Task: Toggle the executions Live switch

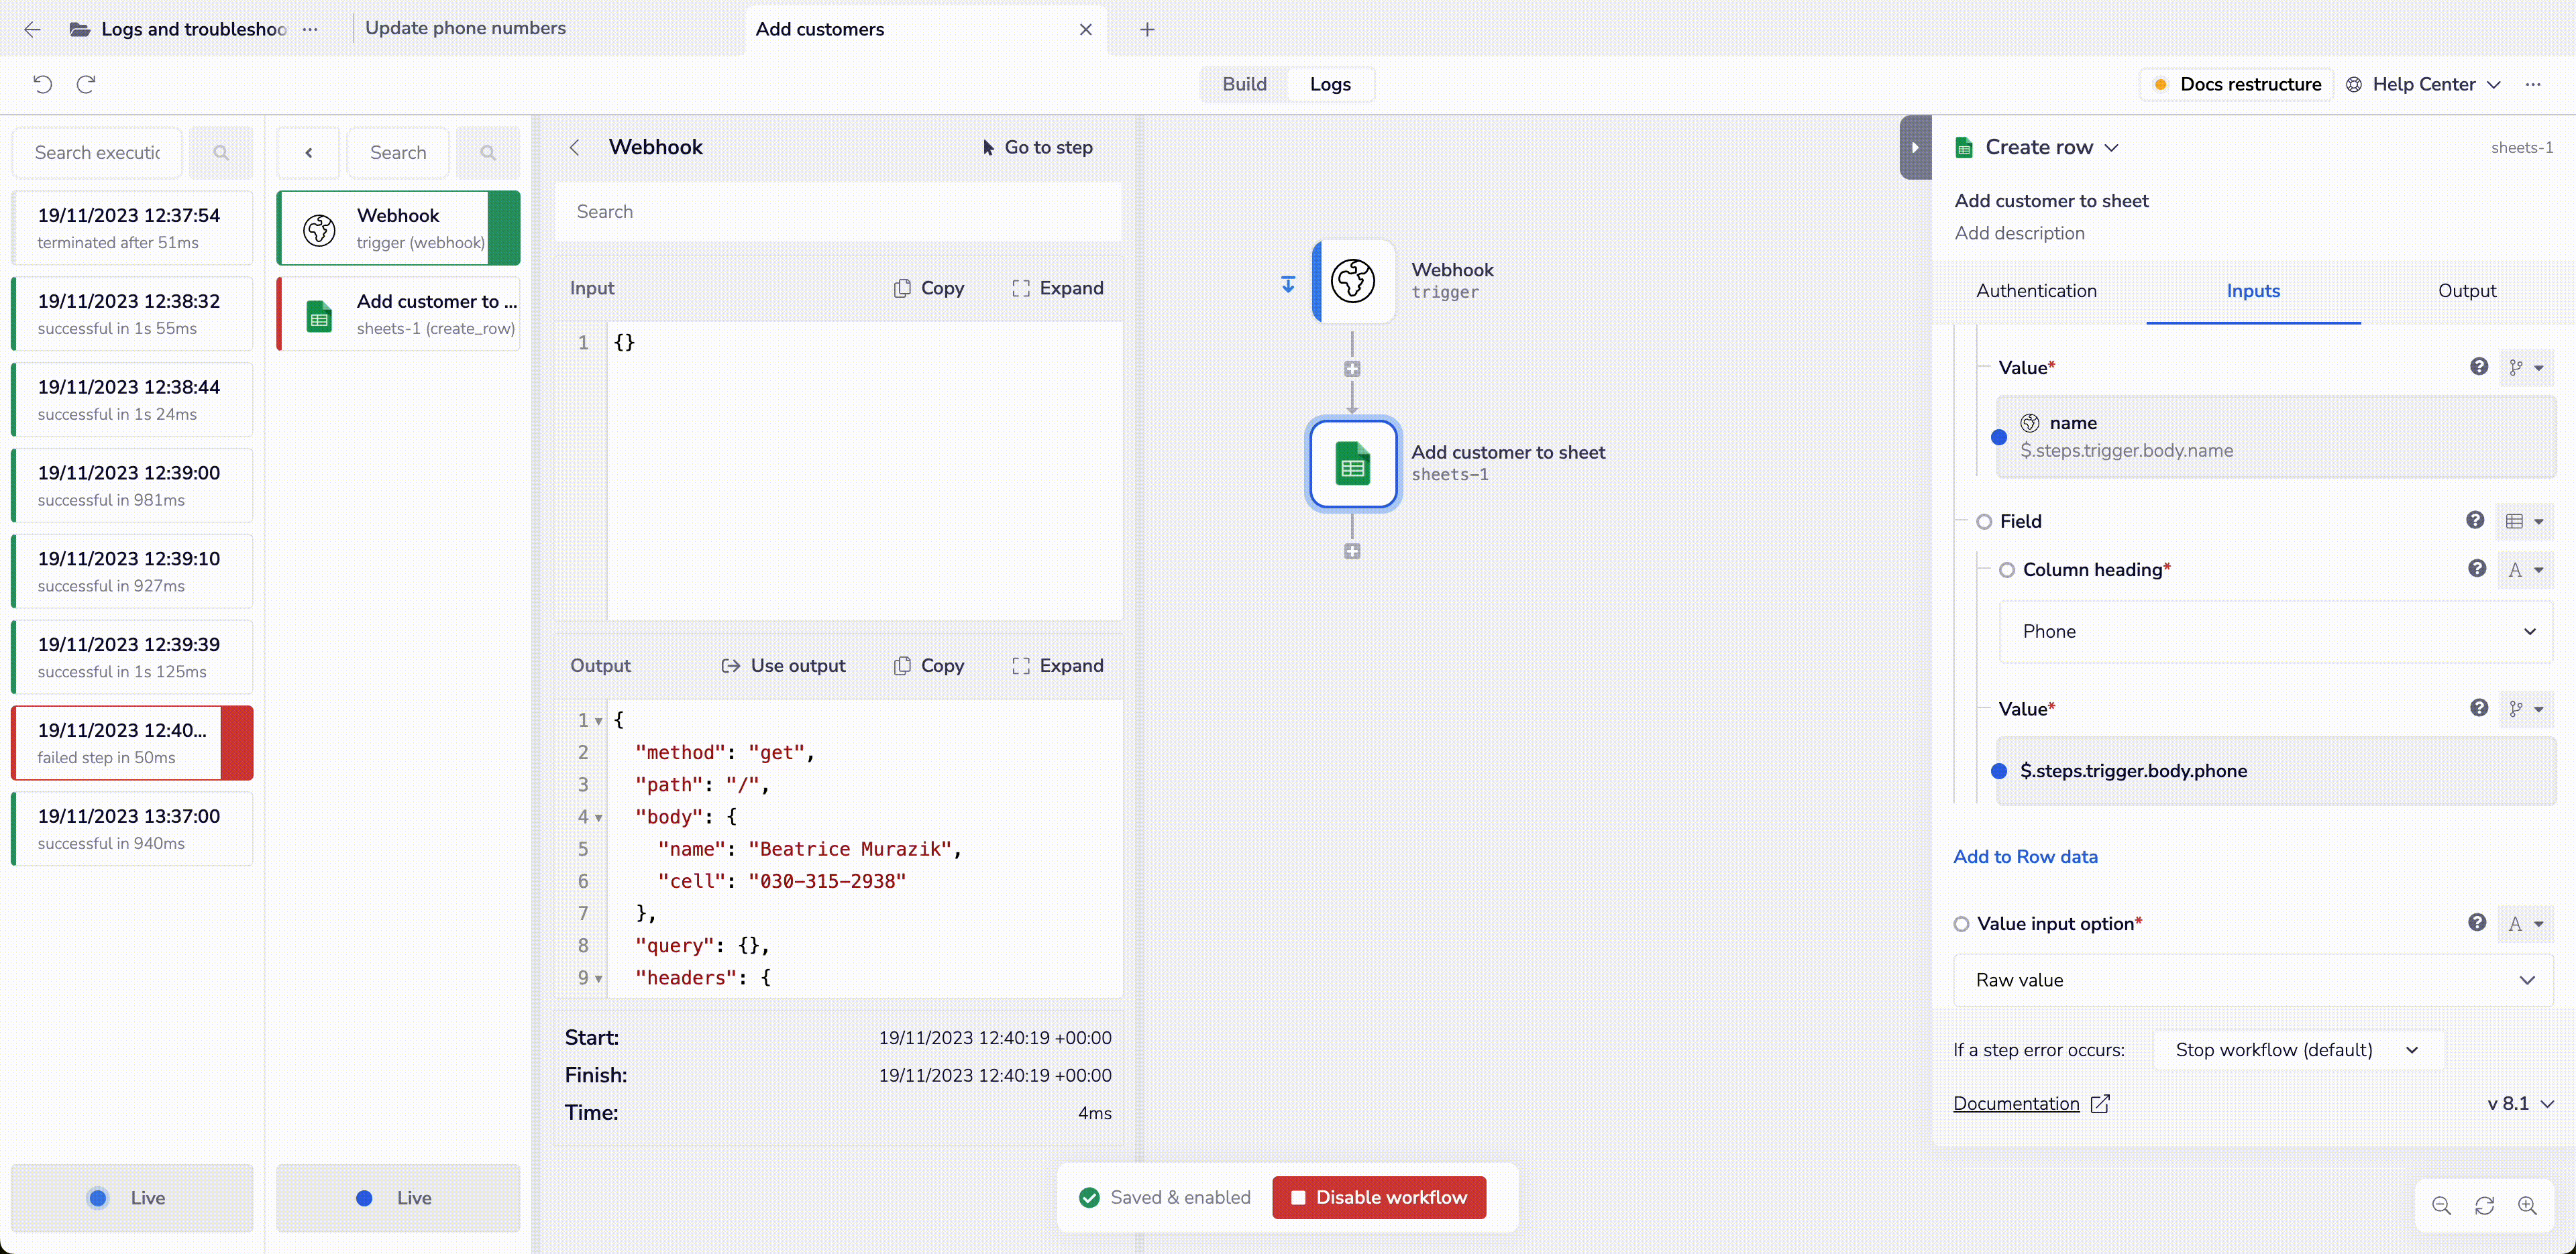Action: pyautogui.click(x=131, y=1197)
